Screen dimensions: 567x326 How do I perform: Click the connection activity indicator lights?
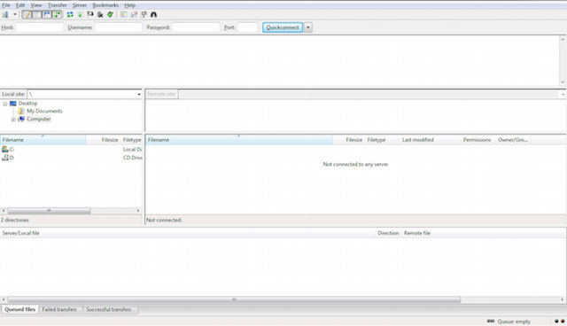tap(559, 322)
